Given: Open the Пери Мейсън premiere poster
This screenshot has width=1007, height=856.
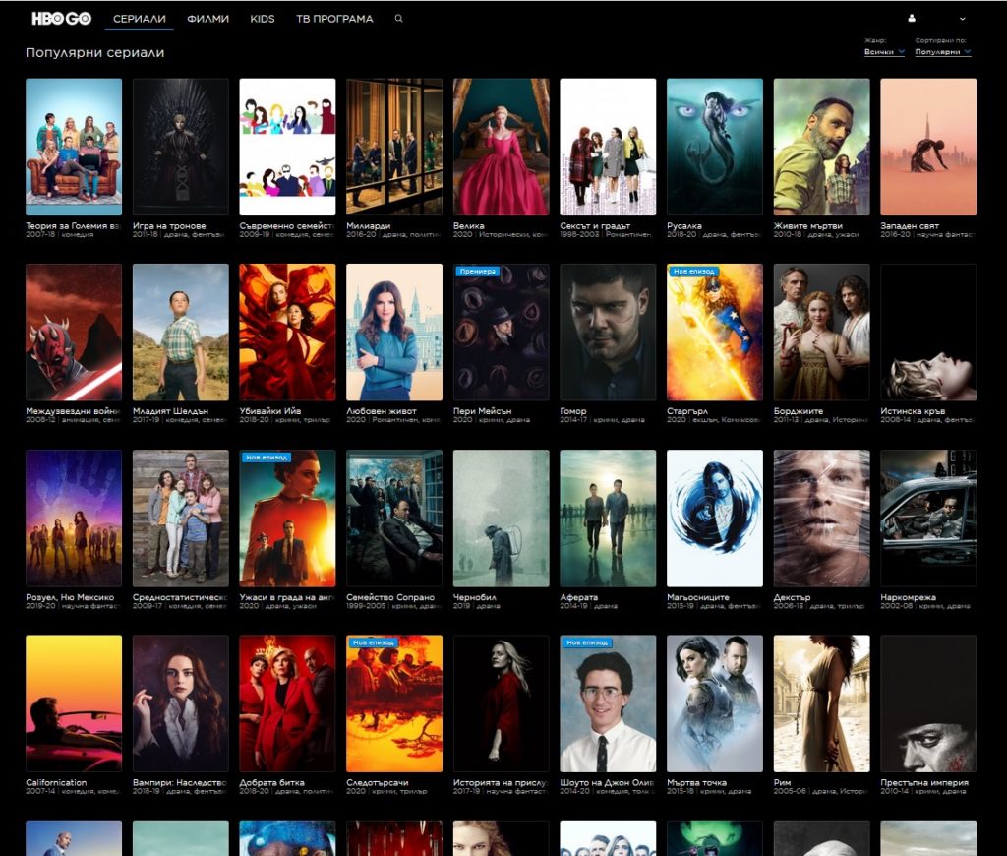Looking at the screenshot, I should click(502, 333).
